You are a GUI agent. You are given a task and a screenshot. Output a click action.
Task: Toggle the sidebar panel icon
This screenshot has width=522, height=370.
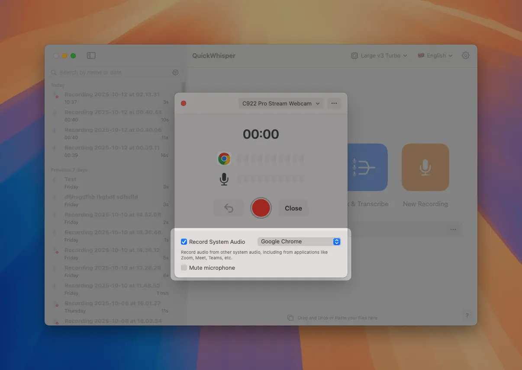[91, 56]
